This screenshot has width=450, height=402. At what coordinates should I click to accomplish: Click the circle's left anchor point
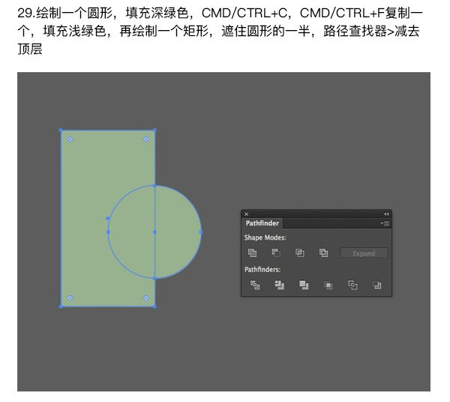click(x=108, y=232)
